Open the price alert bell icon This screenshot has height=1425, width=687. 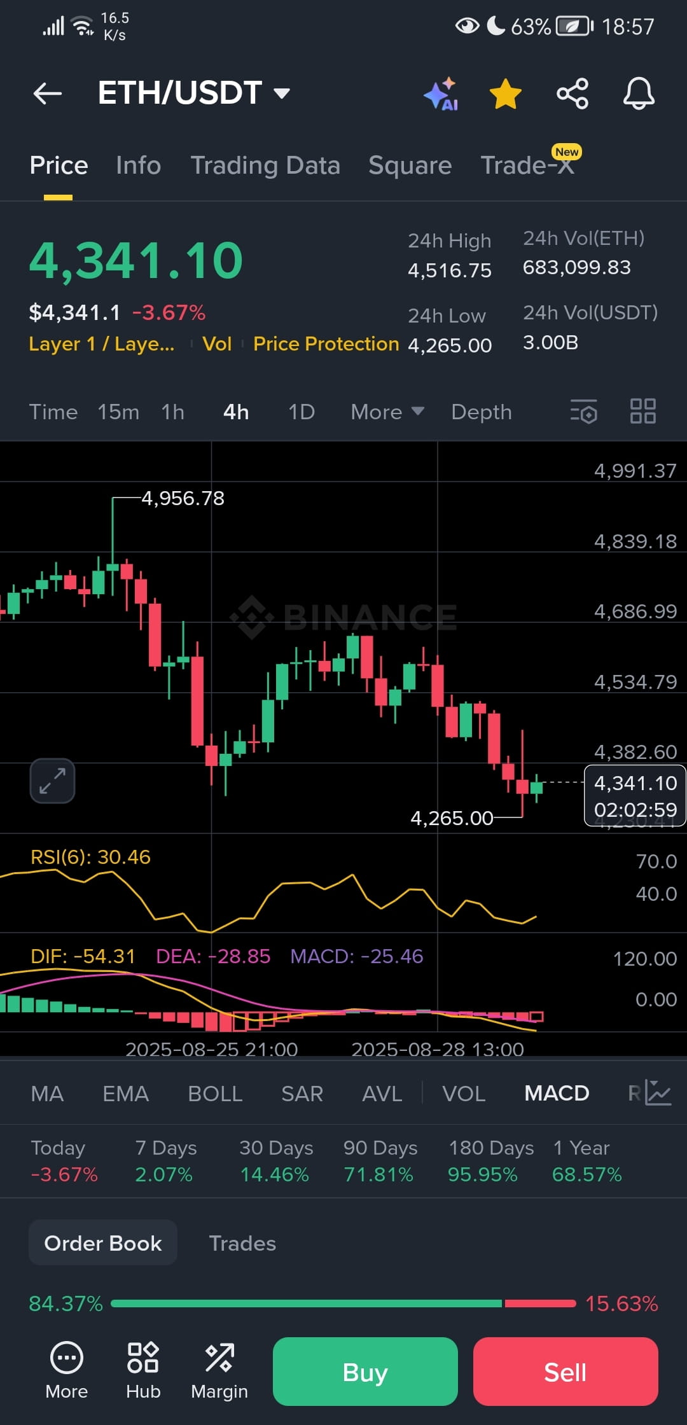[x=639, y=94]
